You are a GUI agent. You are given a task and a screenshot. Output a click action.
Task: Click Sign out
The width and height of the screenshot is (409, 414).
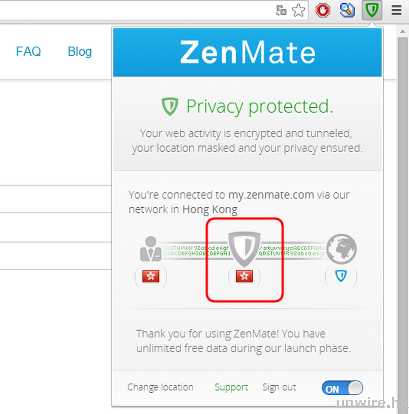[279, 387]
